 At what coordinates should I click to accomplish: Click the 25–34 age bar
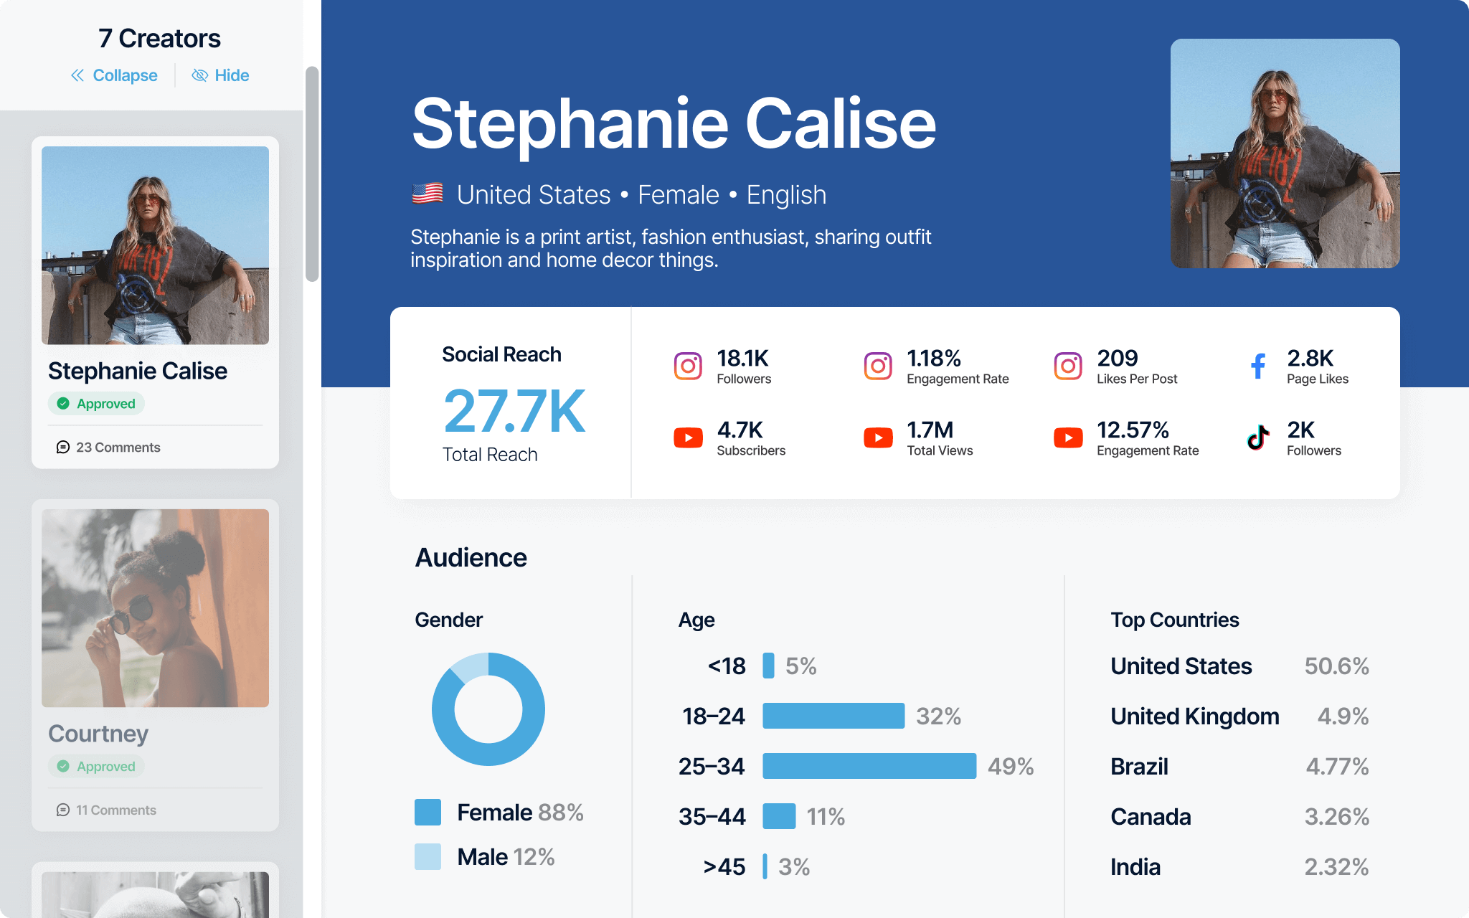point(869,766)
